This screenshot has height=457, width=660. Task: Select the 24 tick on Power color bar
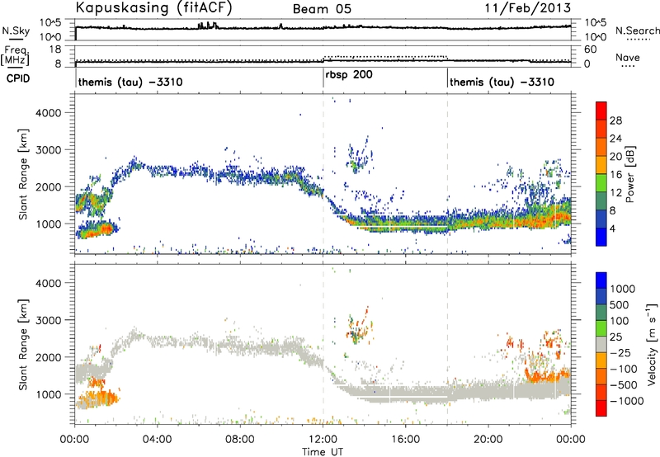[x=615, y=139]
